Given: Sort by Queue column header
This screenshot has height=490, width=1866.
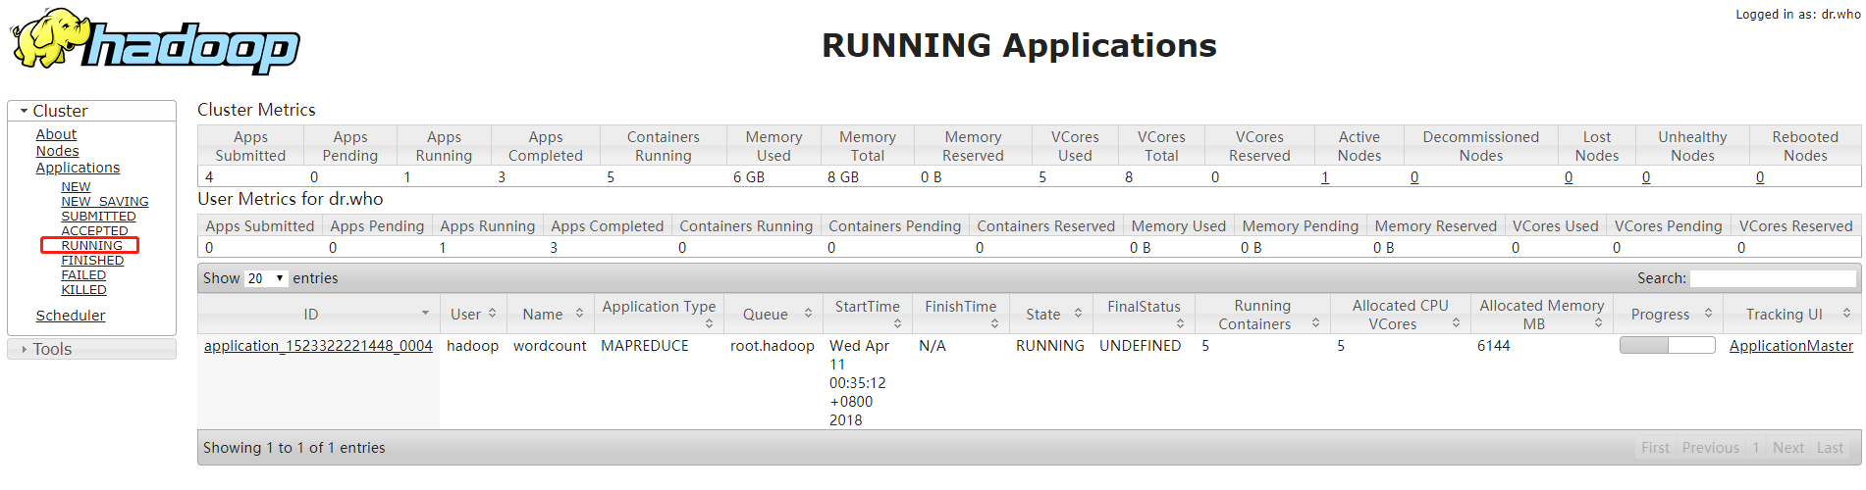Looking at the screenshot, I should [775, 314].
